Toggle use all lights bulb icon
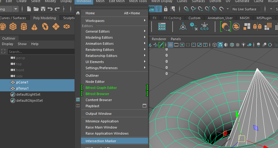This screenshot has width=278, height=148. click(x=243, y=45)
